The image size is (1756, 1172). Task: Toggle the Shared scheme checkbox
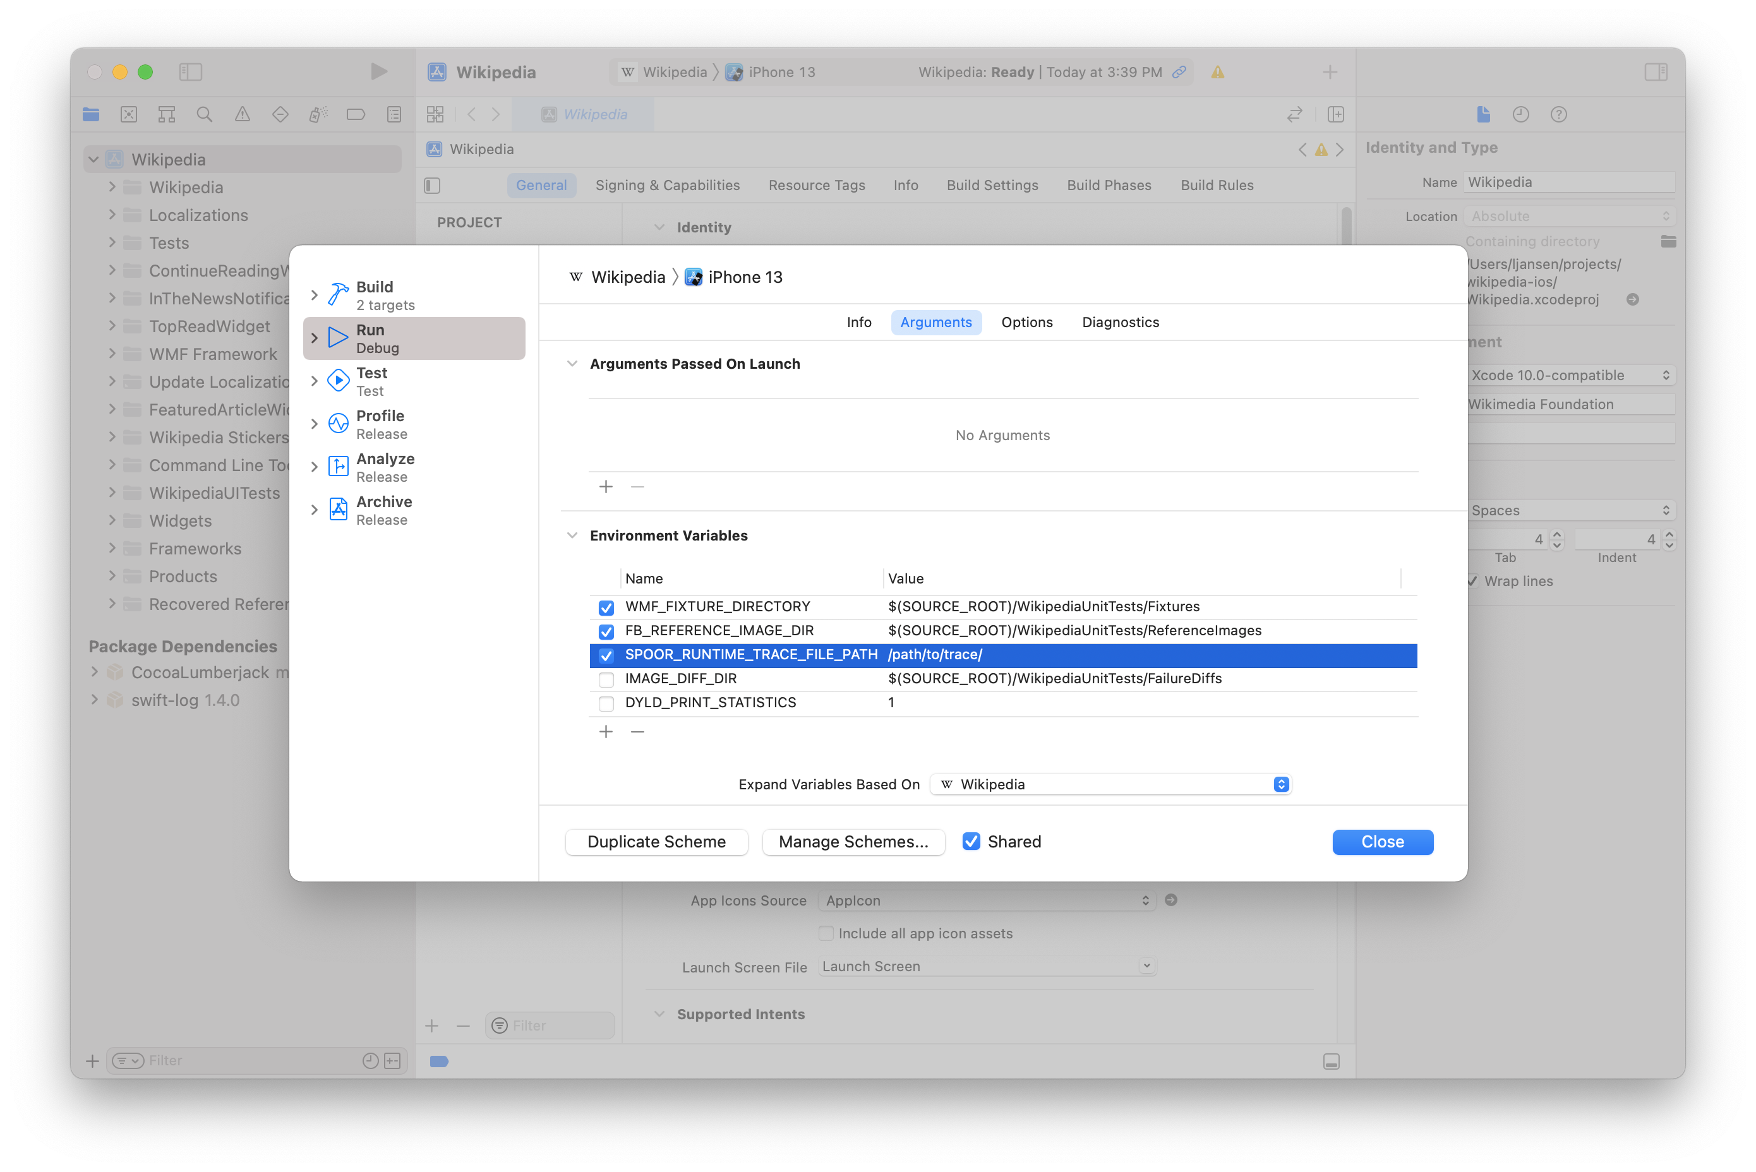click(x=971, y=842)
